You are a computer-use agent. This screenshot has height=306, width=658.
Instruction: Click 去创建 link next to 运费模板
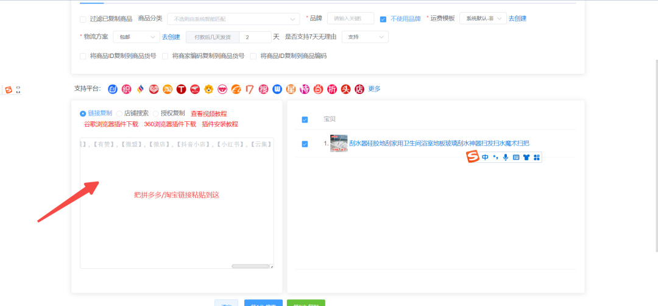click(517, 18)
